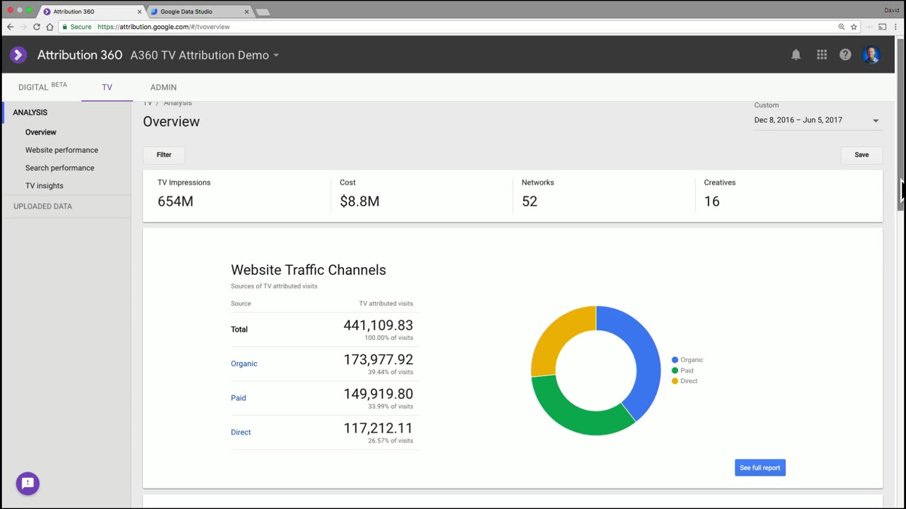
Task: Click the See full report button
Action: pyautogui.click(x=759, y=468)
